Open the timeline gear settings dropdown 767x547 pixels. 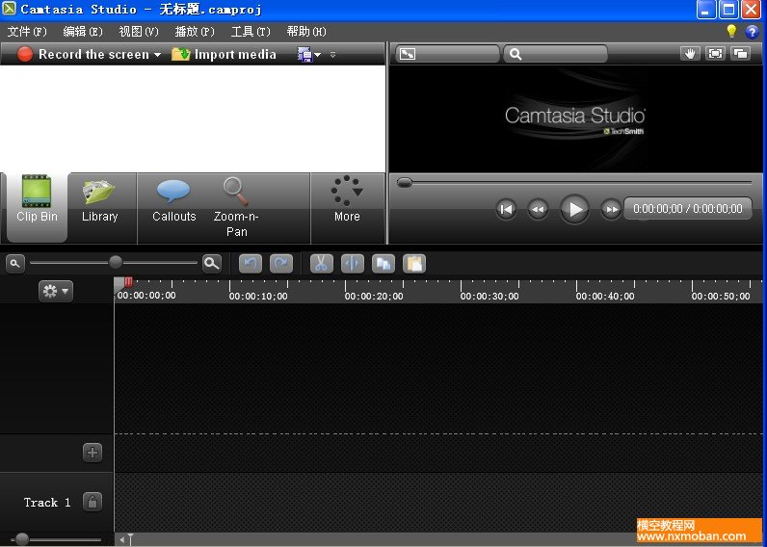tap(55, 291)
